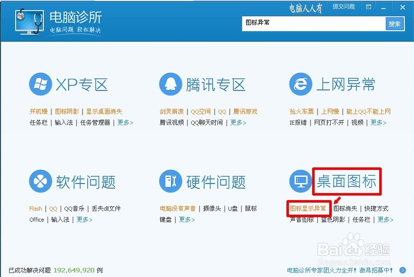414x277 pixels.
Task: Open the 上网异常 heading
Action: (346, 84)
